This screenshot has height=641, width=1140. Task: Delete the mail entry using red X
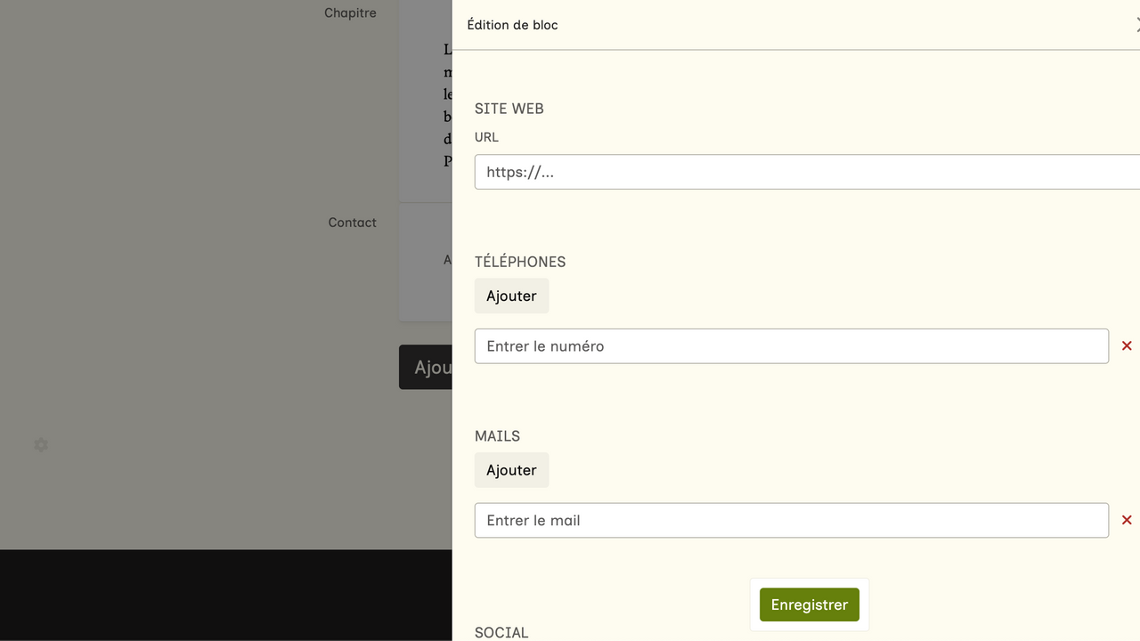(1127, 521)
